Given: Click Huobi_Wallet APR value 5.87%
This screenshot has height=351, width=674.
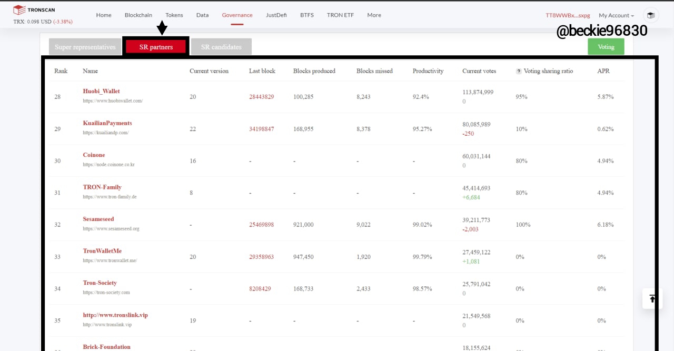Looking at the screenshot, I should (606, 97).
